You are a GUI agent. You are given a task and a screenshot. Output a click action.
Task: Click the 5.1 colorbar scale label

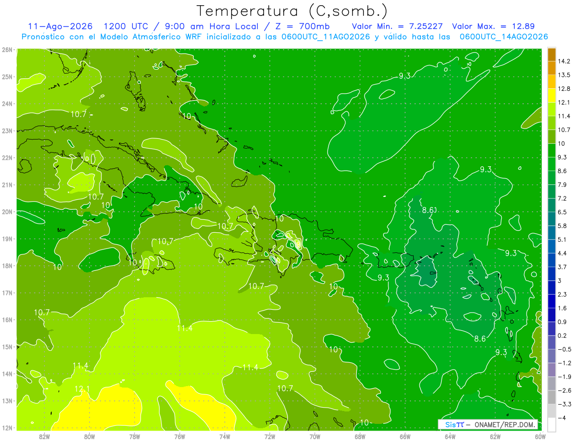563,239
